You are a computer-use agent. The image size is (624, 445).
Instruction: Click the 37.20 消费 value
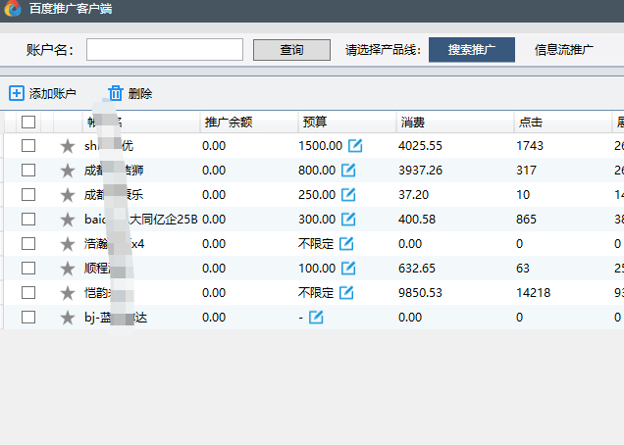413,195
